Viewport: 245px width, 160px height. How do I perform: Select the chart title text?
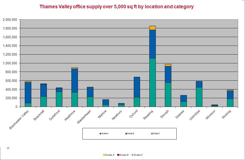coord(117,7)
